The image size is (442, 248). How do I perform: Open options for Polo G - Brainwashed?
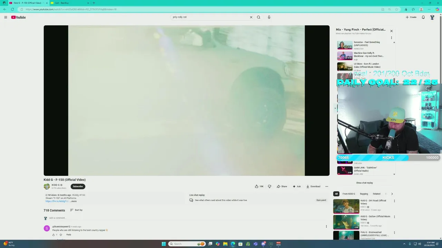click(394, 232)
